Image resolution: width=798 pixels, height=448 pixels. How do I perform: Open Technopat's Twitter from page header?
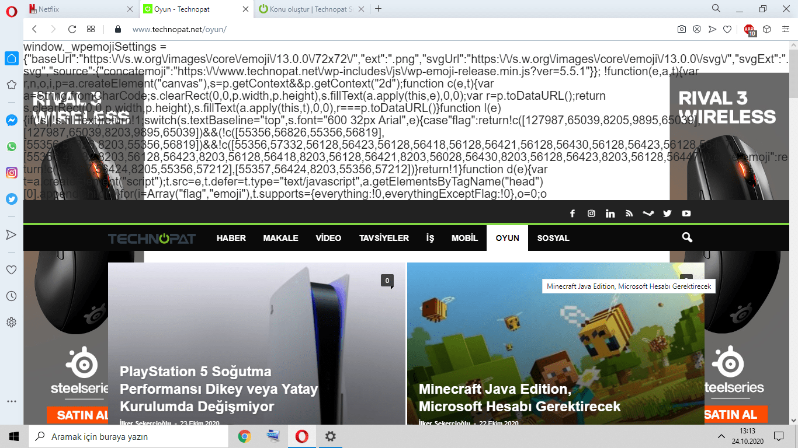click(x=667, y=213)
